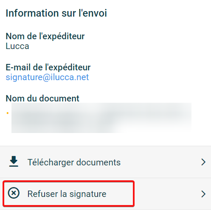The width and height of the screenshot is (211, 211).
Task: Click the download arrow icon
Action: (14, 161)
